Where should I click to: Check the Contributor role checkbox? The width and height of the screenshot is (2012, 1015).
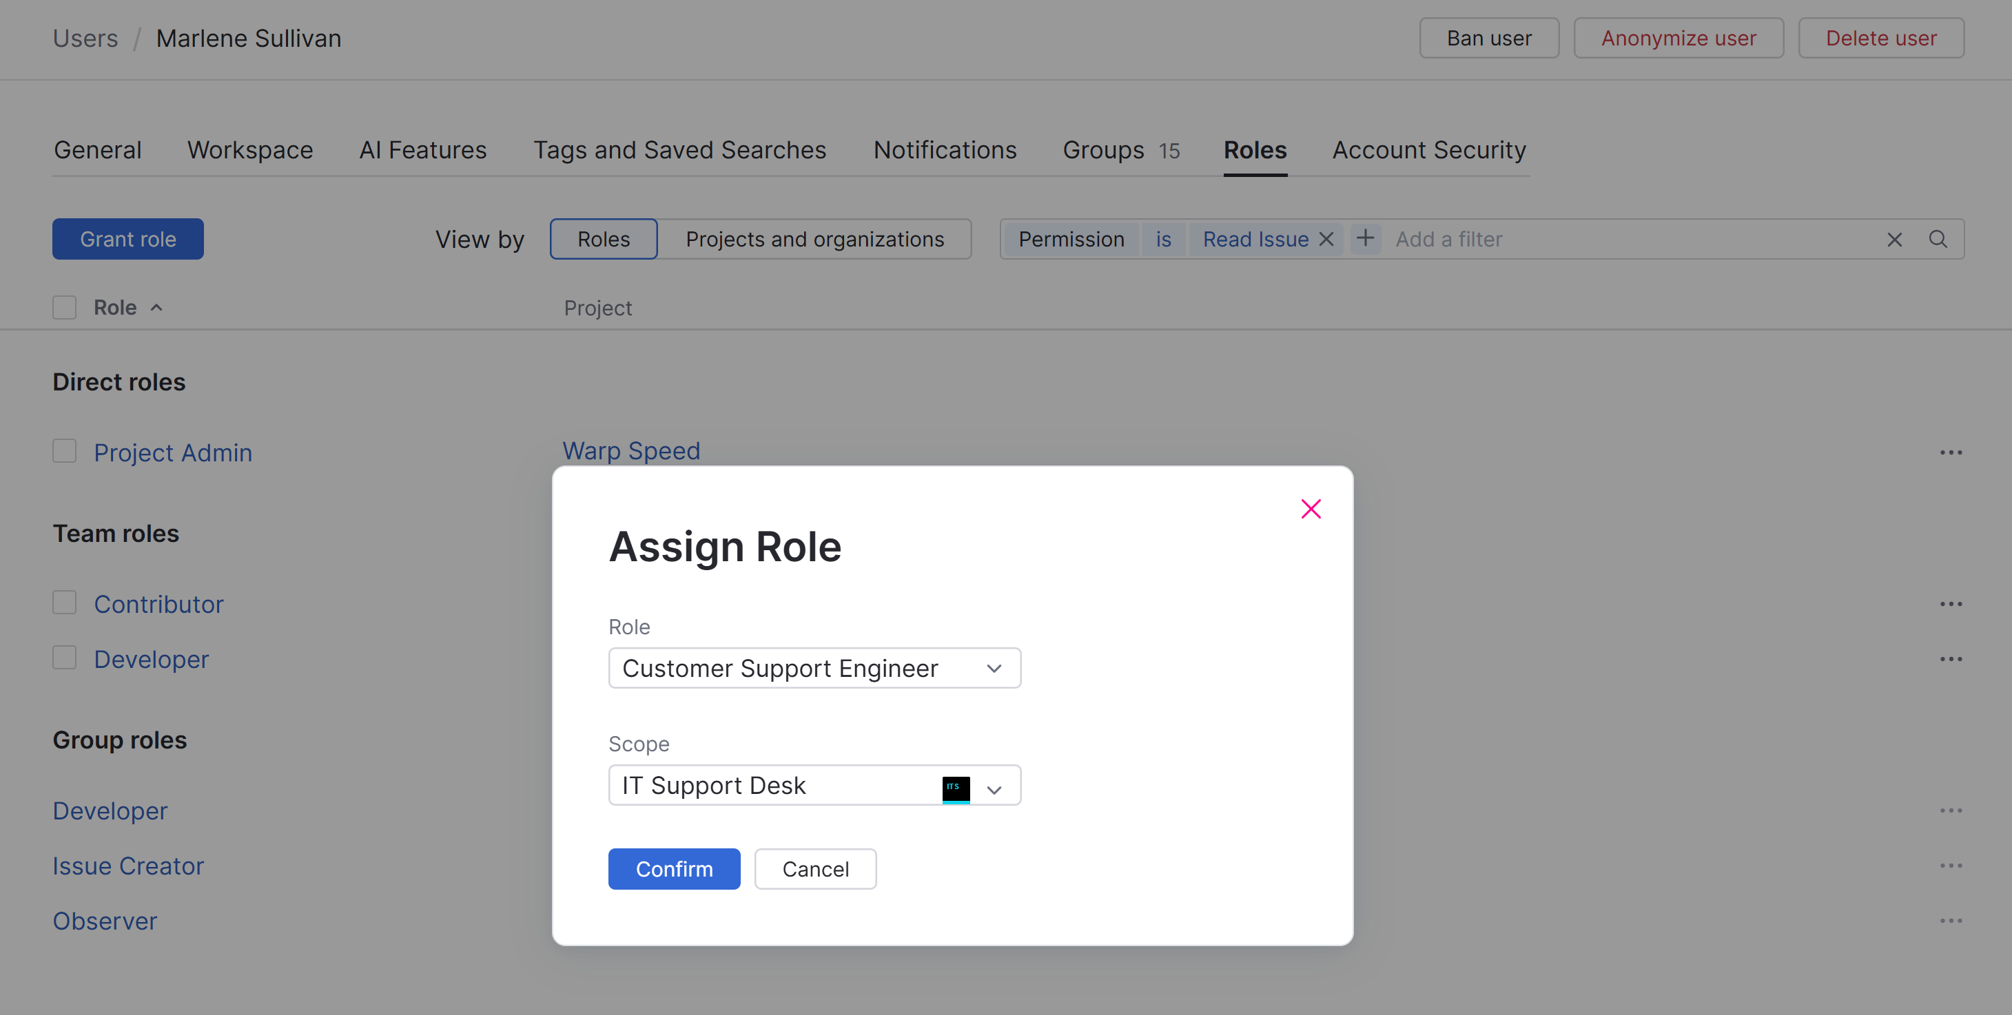coord(64,603)
